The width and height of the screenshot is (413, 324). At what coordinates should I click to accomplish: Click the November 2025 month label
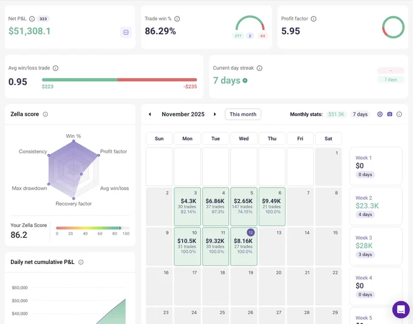coord(183,114)
